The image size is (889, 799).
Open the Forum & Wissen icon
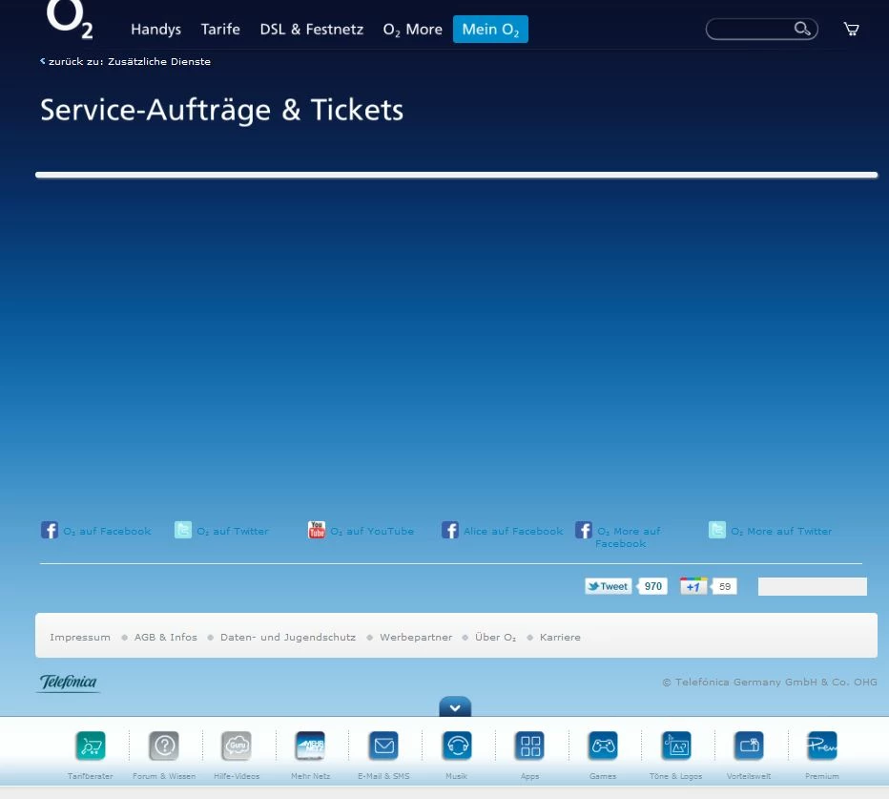(x=164, y=746)
